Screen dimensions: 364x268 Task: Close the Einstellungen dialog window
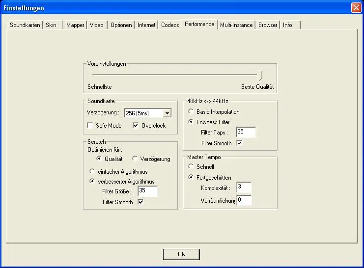[356, 7]
